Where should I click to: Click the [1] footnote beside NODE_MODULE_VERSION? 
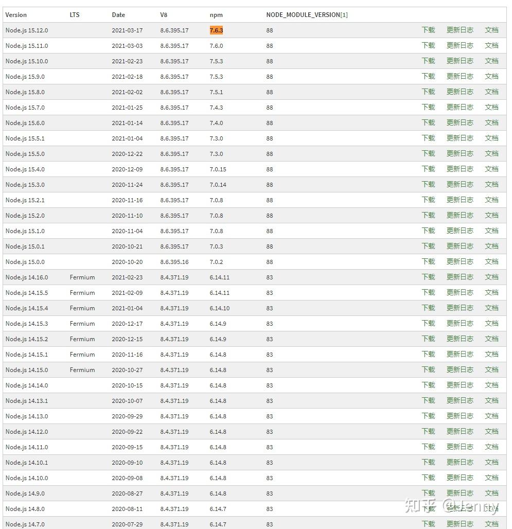pyautogui.click(x=344, y=15)
